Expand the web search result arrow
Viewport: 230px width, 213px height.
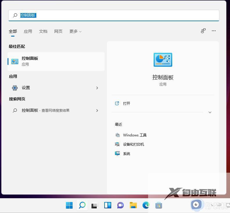pyautogui.click(x=97, y=111)
